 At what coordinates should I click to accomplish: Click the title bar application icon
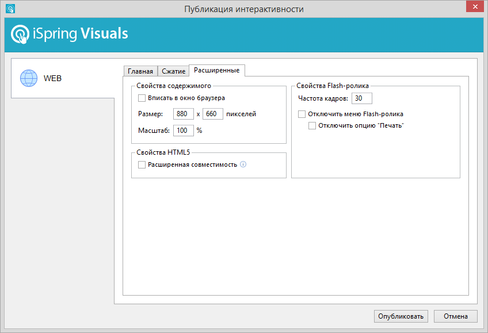[10, 9]
